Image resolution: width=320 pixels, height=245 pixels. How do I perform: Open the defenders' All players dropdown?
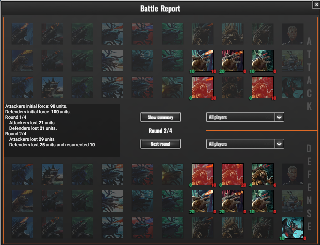(x=245, y=144)
